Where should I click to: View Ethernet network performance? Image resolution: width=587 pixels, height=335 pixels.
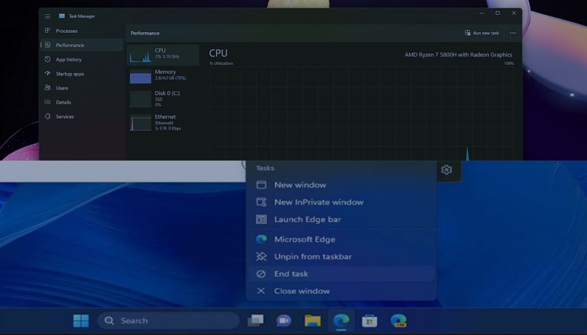pos(163,122)
